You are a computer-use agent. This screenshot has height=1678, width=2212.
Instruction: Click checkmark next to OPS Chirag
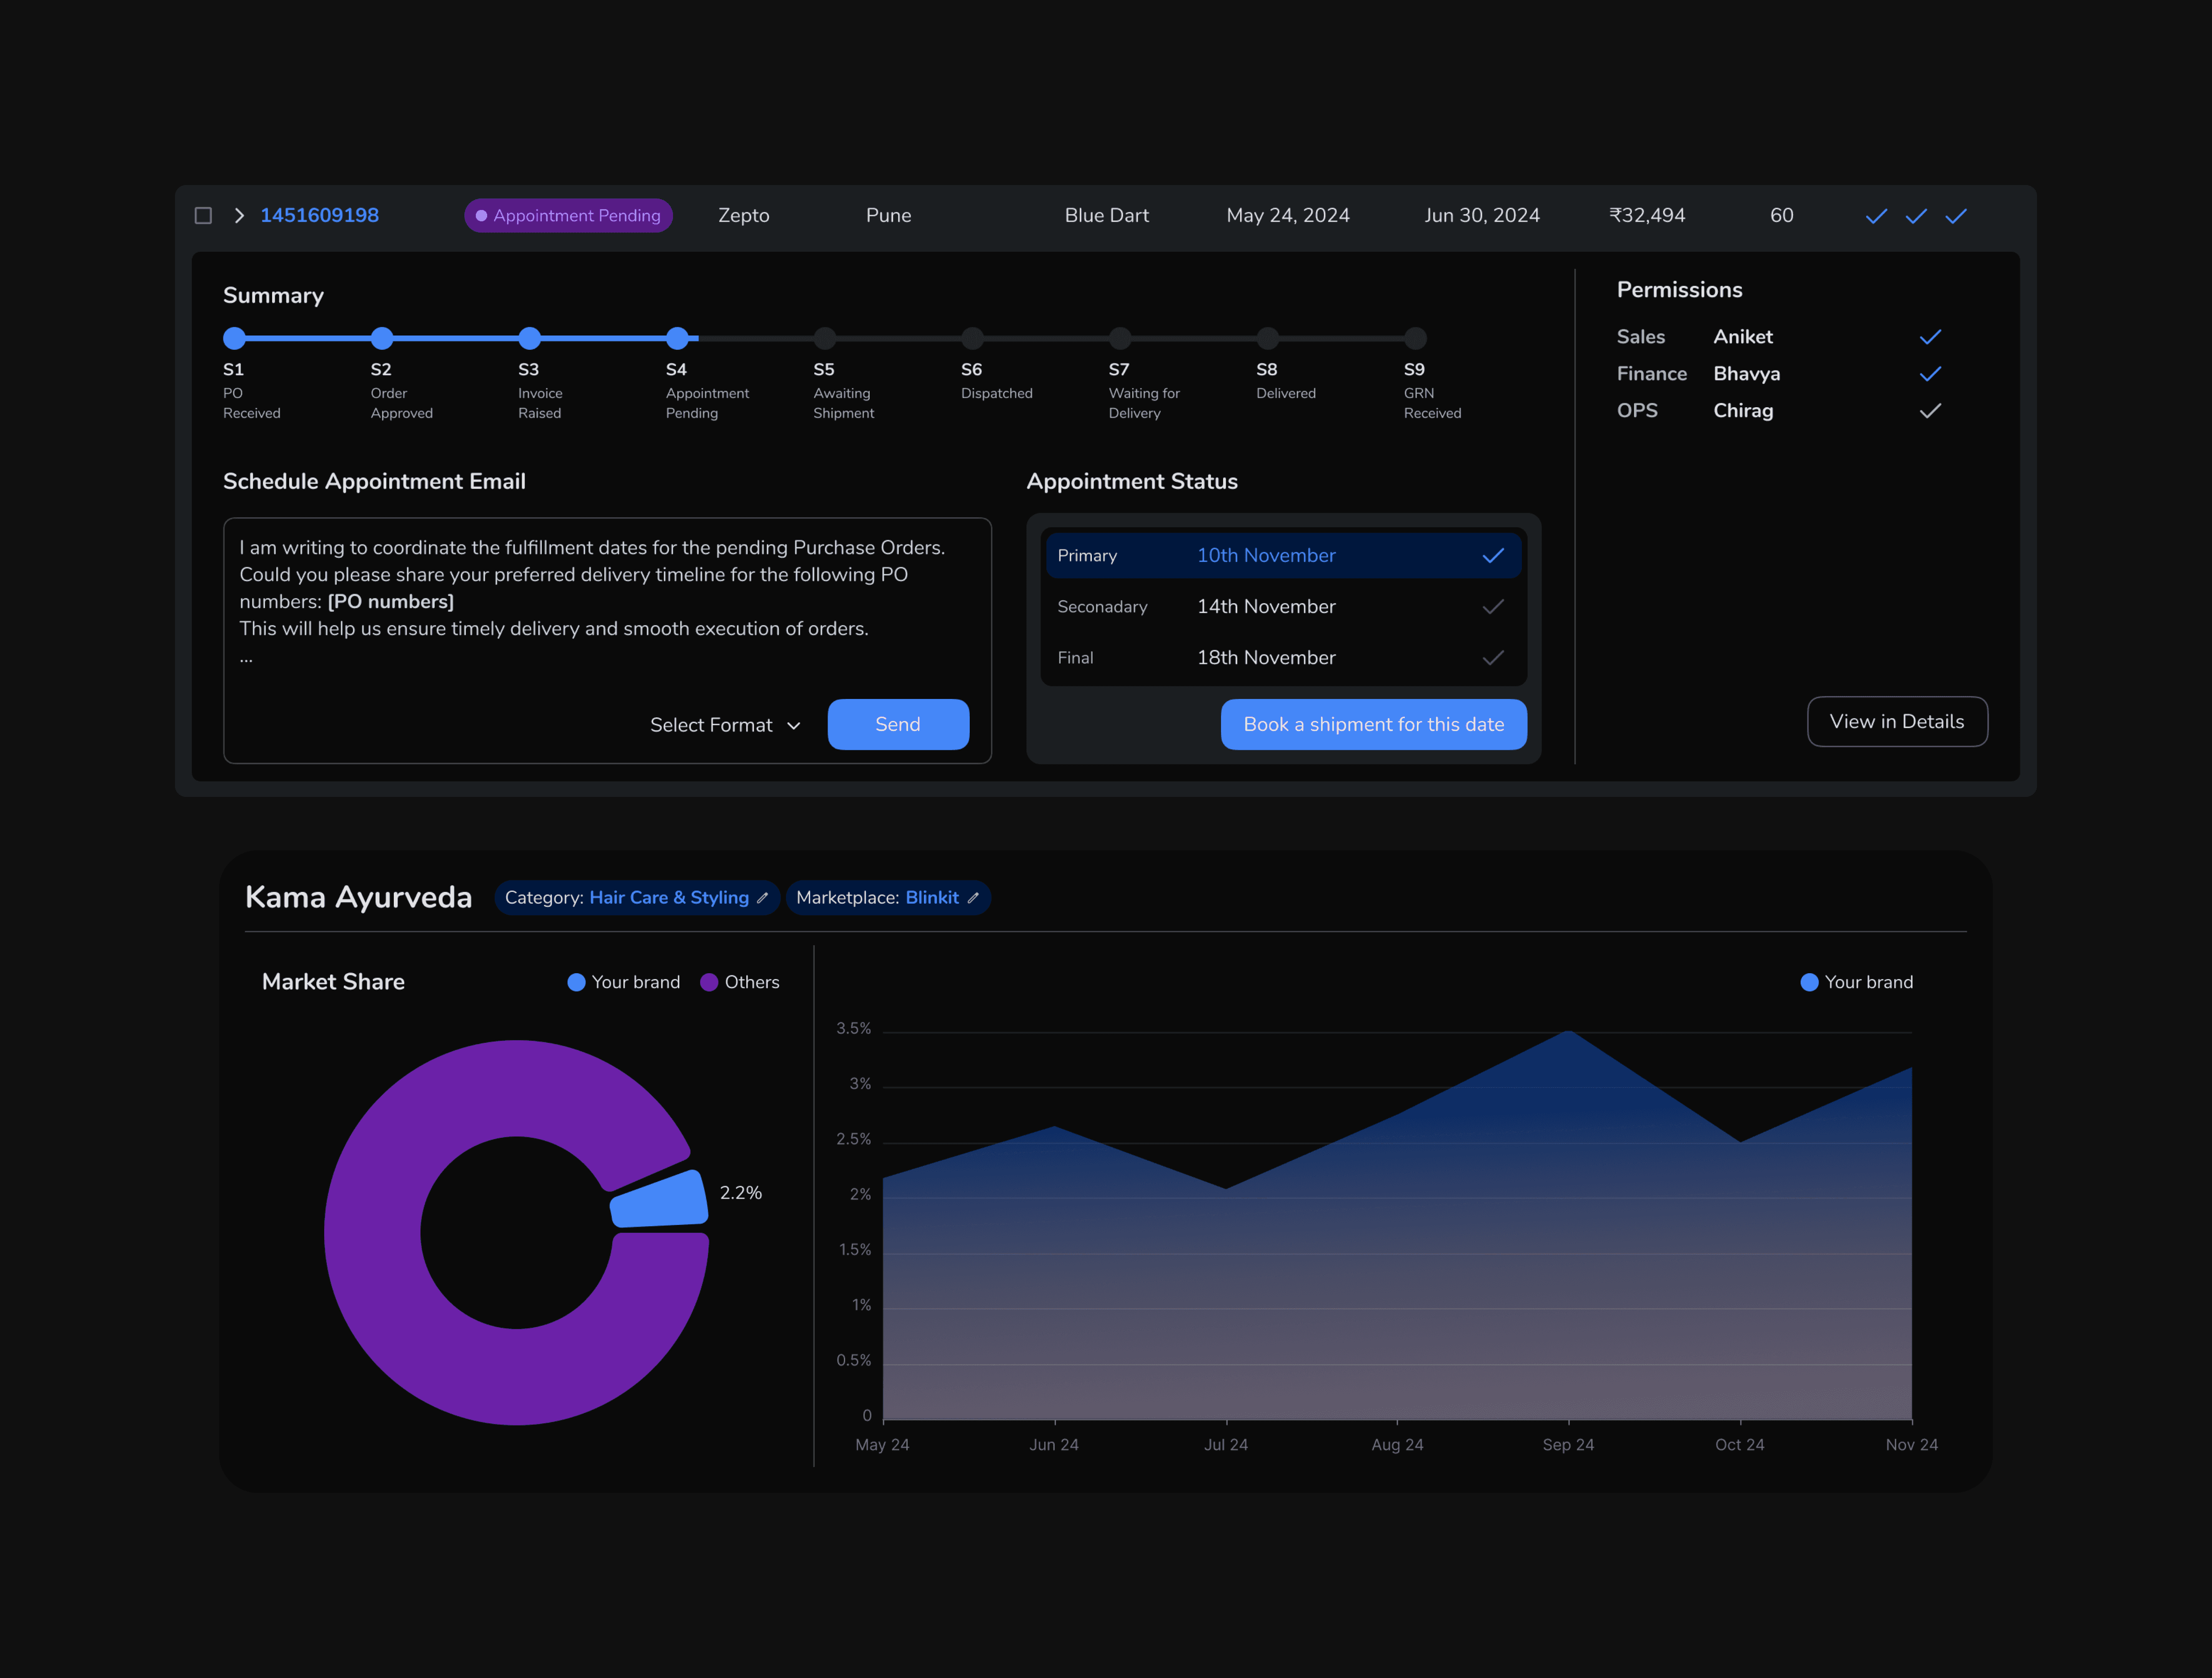pos(1930,411)
